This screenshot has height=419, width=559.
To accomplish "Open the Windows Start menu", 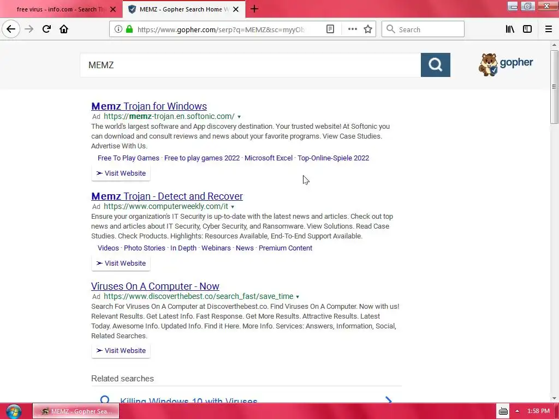I will (14, 411).
